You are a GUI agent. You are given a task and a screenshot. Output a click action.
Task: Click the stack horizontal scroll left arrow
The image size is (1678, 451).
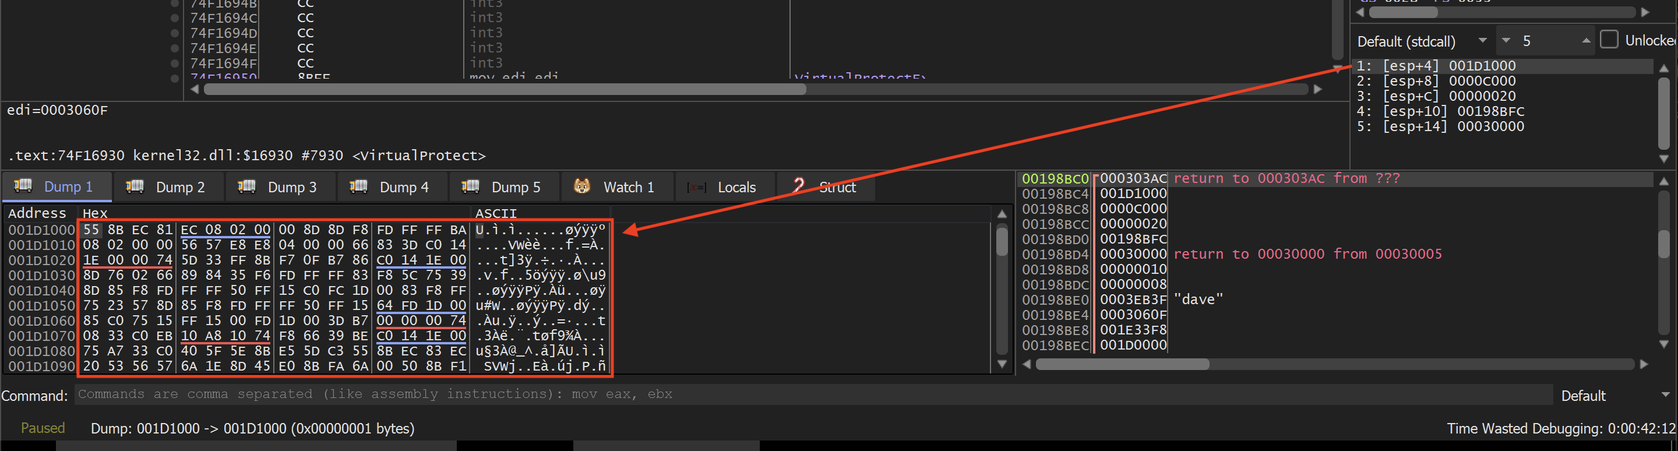1027,364
